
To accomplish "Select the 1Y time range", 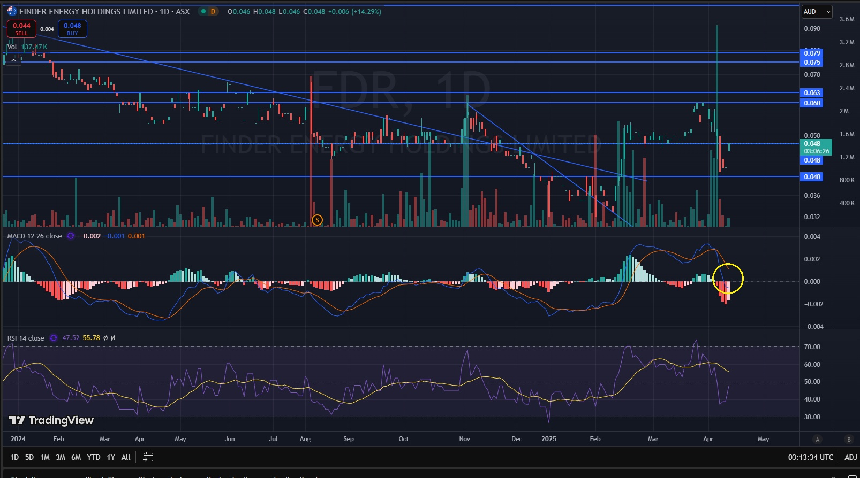I will click(x=111, y=457).
